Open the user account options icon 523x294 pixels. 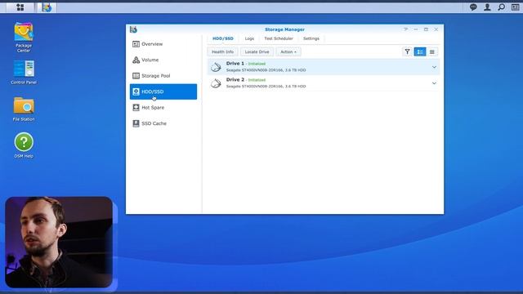coord(487,7)
